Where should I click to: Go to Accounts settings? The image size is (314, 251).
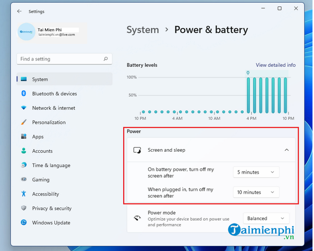[x=64, y=151]
